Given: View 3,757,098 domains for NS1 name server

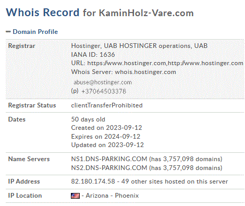Looking at the screenshot, I should point(192,159).
